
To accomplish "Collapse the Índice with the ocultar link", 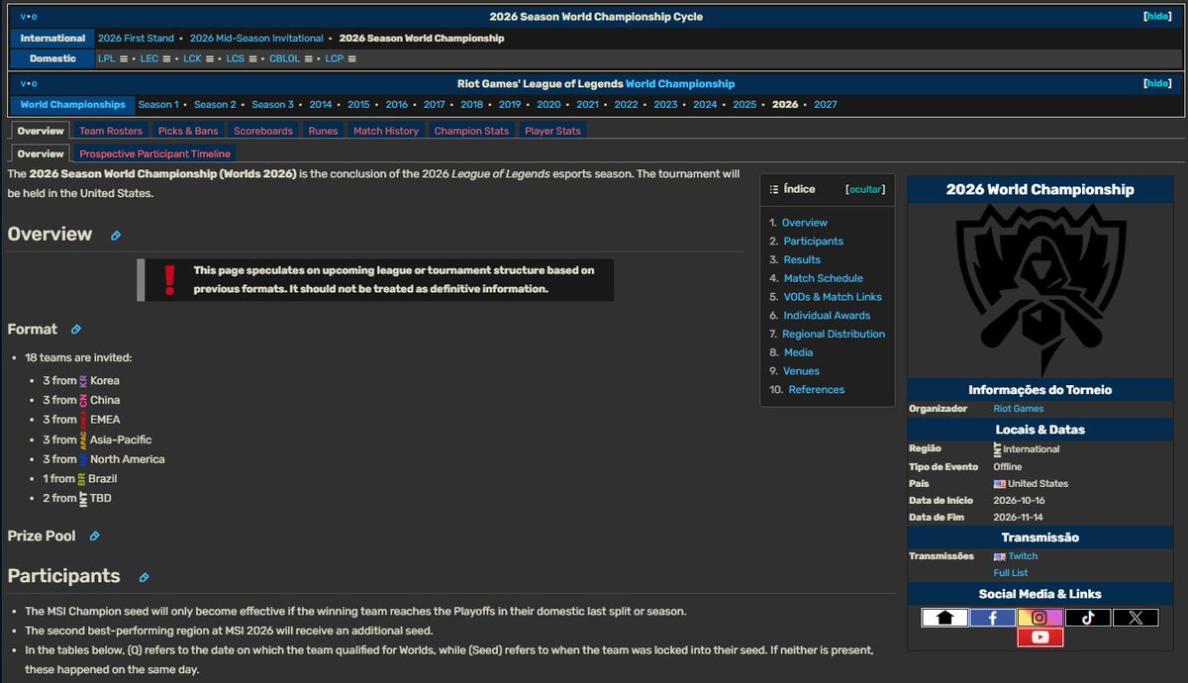I will pyautogui.click(x=865, y=189).
